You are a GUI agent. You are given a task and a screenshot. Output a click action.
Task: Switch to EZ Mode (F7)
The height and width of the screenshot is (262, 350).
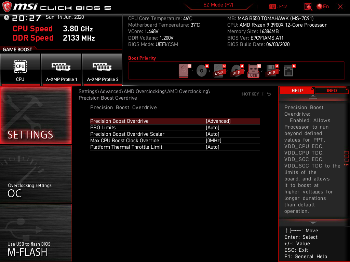tap(218, 5)
